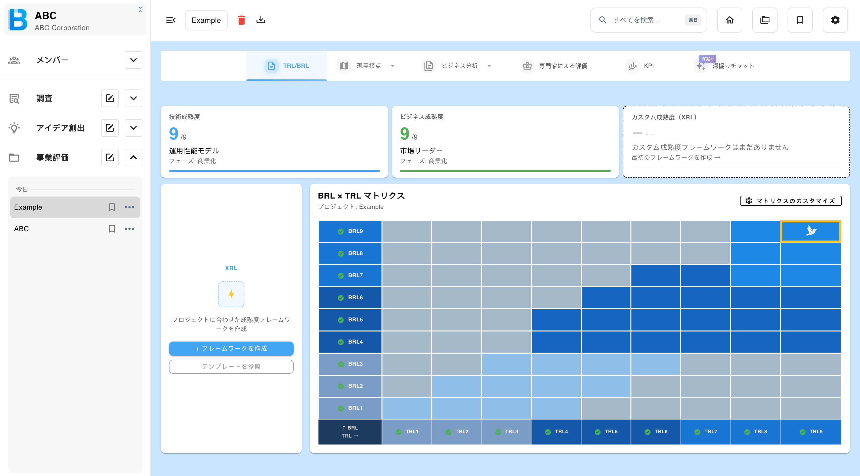Viewport: 860px width, 476px height.
Task: Expand the アイデア創出 section
Action: (133, 128)
